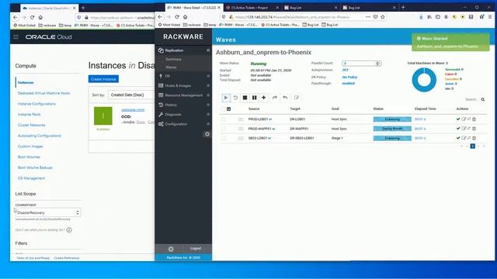Image resolution: width=497 pixels, height=279 pixels.
Task: Open Boot Volumes in the Oracle Compute menu
Action: coord(29,157)
